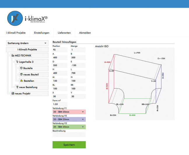189x155 pixels.
Task: Click the cart icon for neue Bestellung
Action: point(17,87)
